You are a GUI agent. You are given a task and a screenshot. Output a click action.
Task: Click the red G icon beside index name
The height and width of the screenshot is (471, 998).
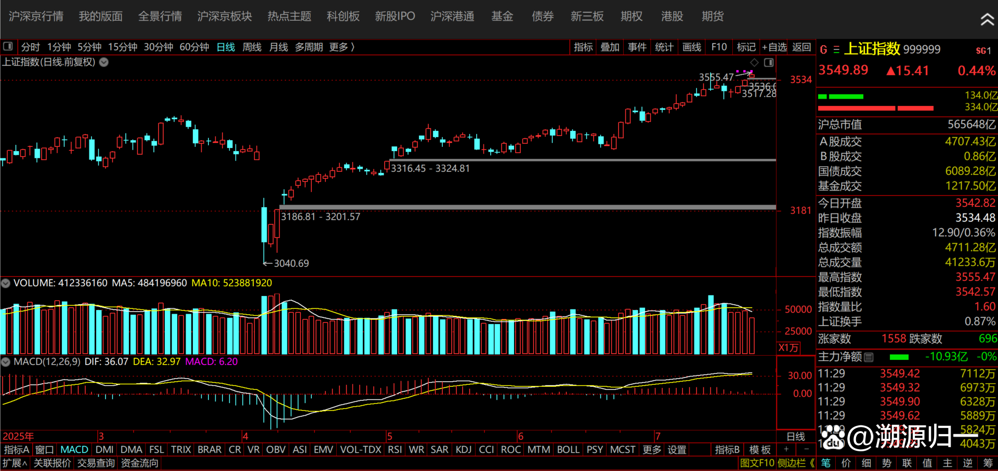tap(823, 50)
